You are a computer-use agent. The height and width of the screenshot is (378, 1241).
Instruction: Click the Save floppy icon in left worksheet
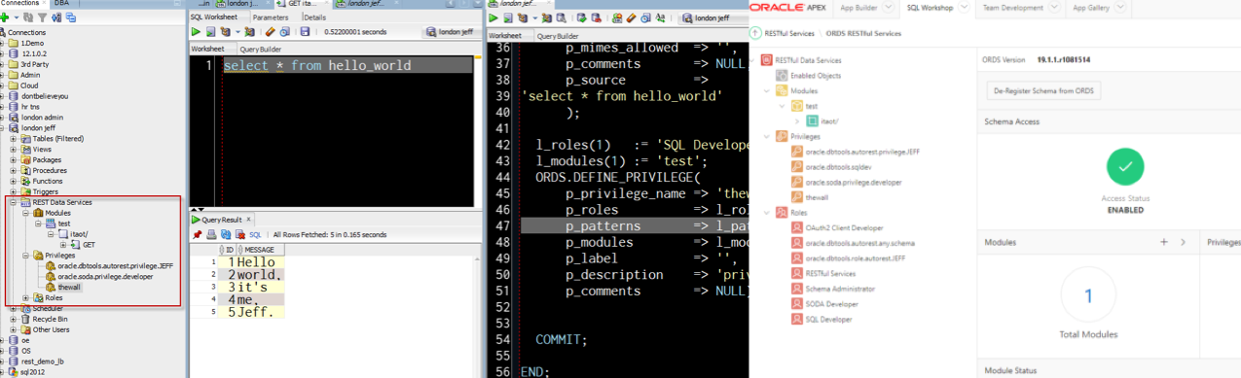click(305, 32)
